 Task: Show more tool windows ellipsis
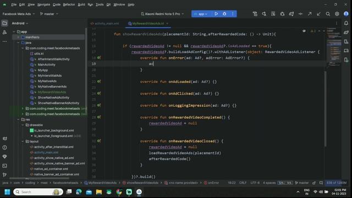pyautogui.click(x=5, y=42)
